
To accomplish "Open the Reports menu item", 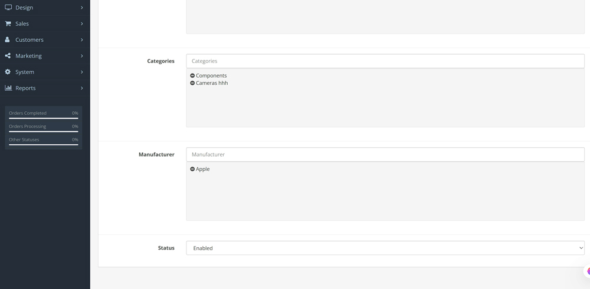I will pyautogui.click(x=25, y=88).
